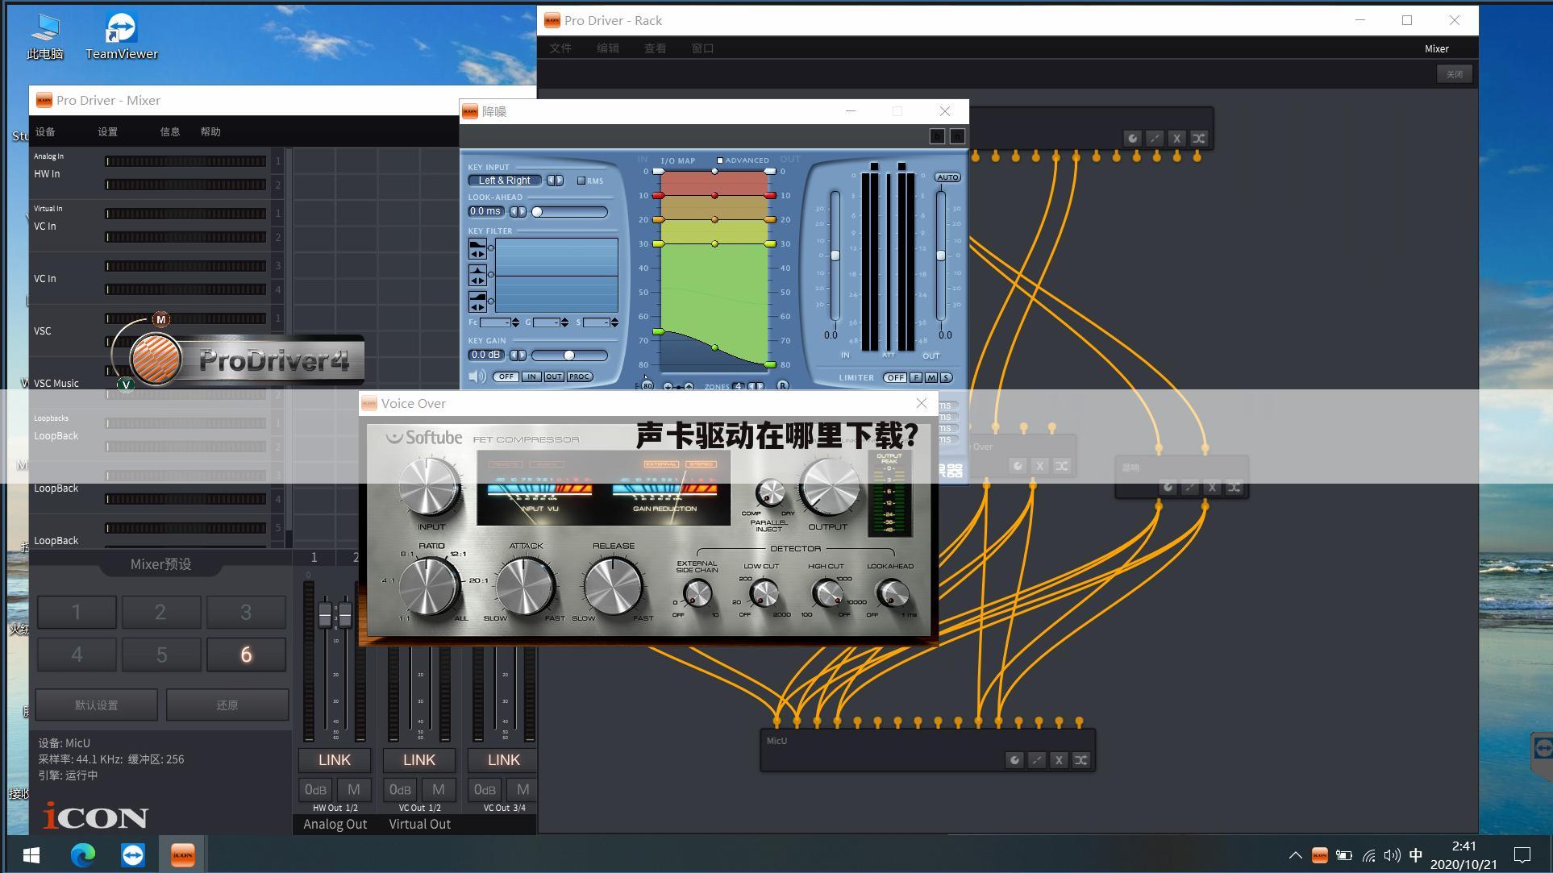Open the TeamViewer desktop shortcut
This screenshot has height=873, width=1553.
coord(122,37)
